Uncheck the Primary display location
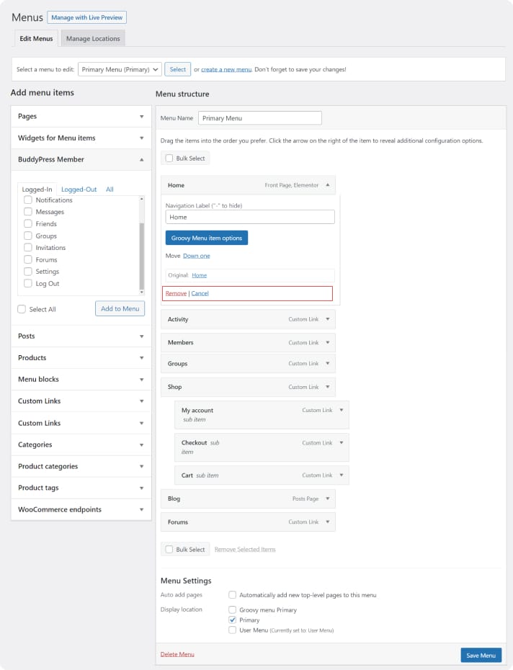Image resolution: width=513 pixels, height=670 pixels. click(x=232, y=620)
